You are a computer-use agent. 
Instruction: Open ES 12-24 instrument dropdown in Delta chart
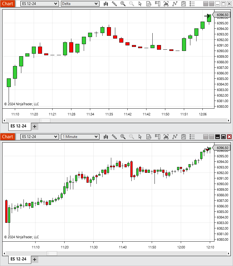tap(40, 4)
